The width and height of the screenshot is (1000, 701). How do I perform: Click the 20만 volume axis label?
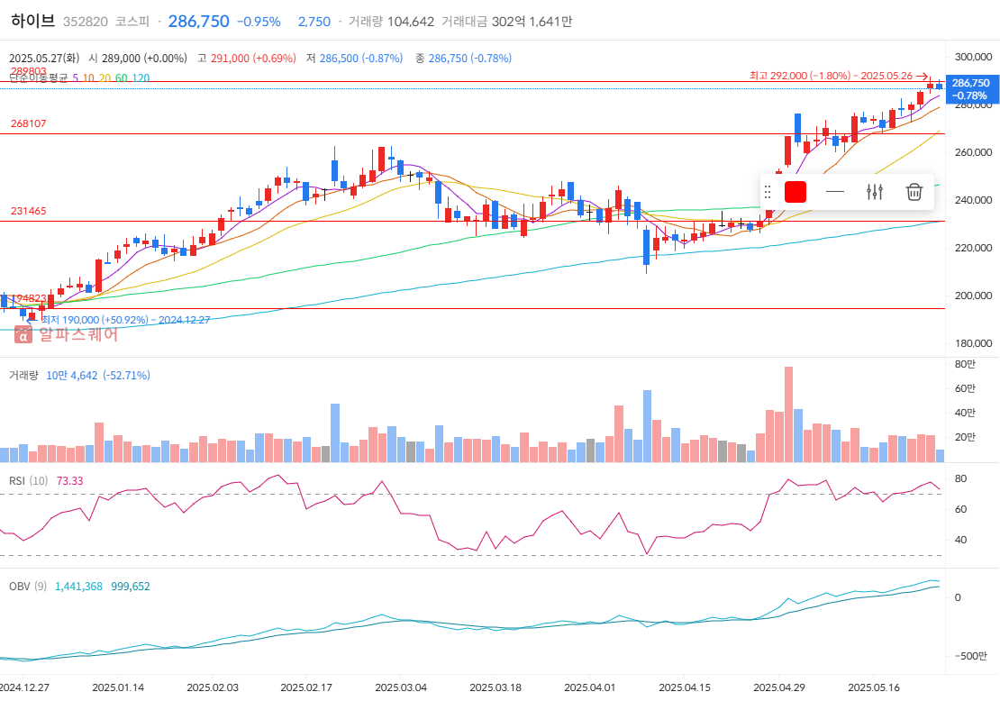pos(965,437)
